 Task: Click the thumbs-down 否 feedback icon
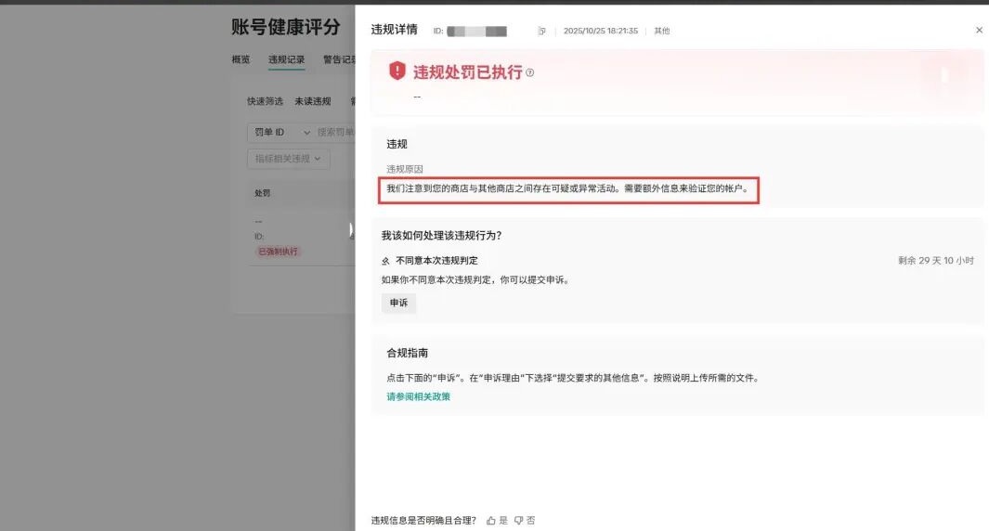pos(518,520)
